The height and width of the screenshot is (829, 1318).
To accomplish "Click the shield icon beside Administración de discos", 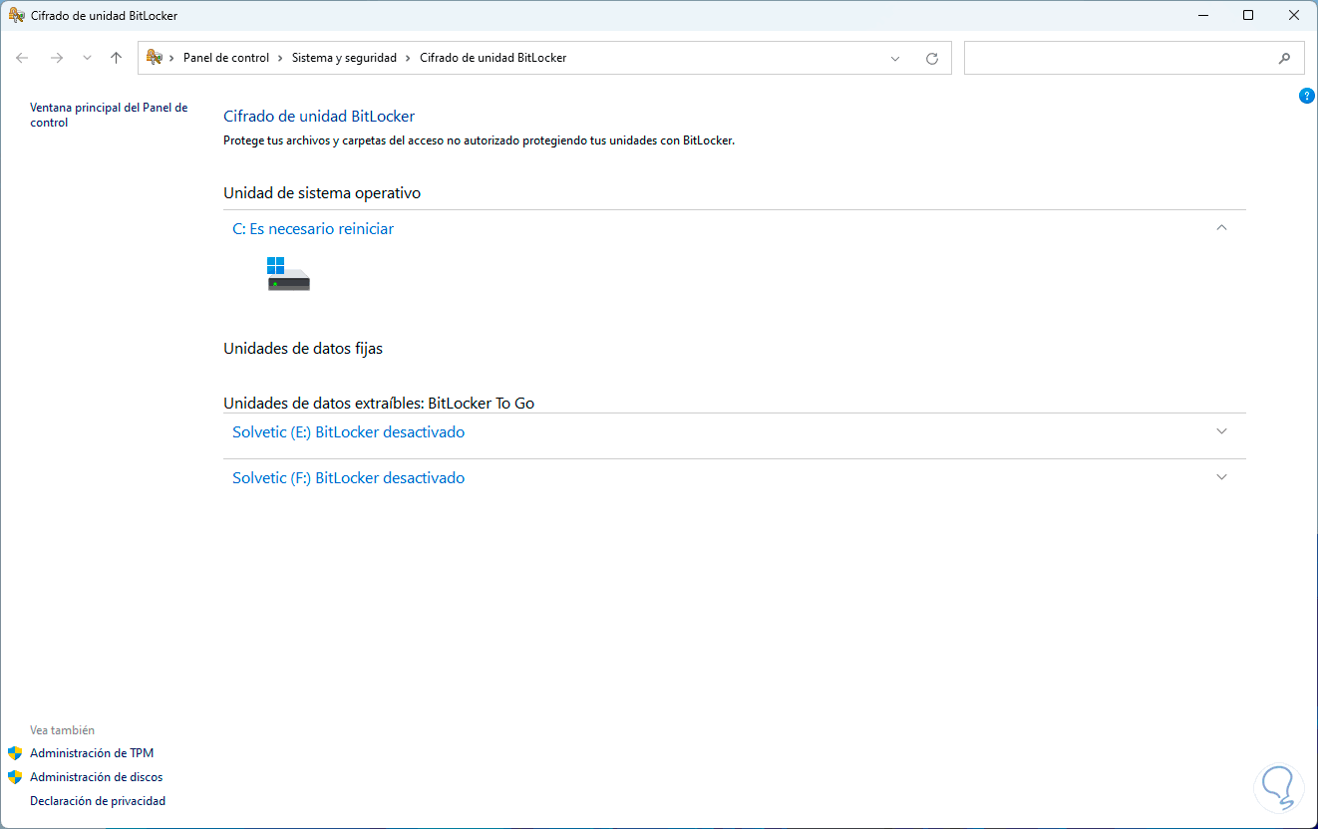I will [x=15, y=777].
